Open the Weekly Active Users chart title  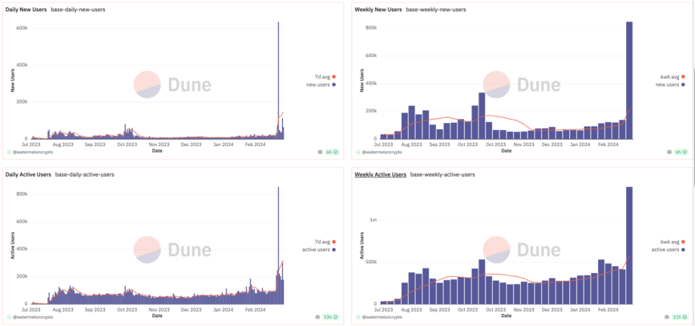[380, 175]
